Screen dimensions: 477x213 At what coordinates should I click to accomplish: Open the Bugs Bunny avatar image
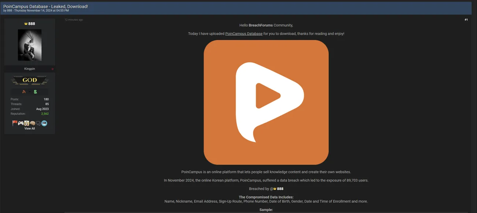pyautogui.click(x=29, y=45)
